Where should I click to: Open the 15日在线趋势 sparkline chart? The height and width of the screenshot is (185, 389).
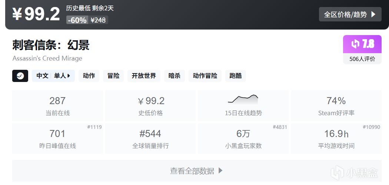tap(243, 106)
